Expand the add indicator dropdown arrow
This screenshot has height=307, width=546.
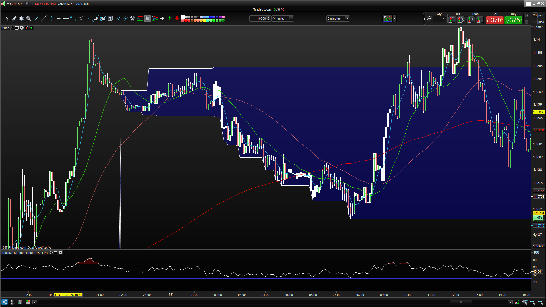point(394,18)
